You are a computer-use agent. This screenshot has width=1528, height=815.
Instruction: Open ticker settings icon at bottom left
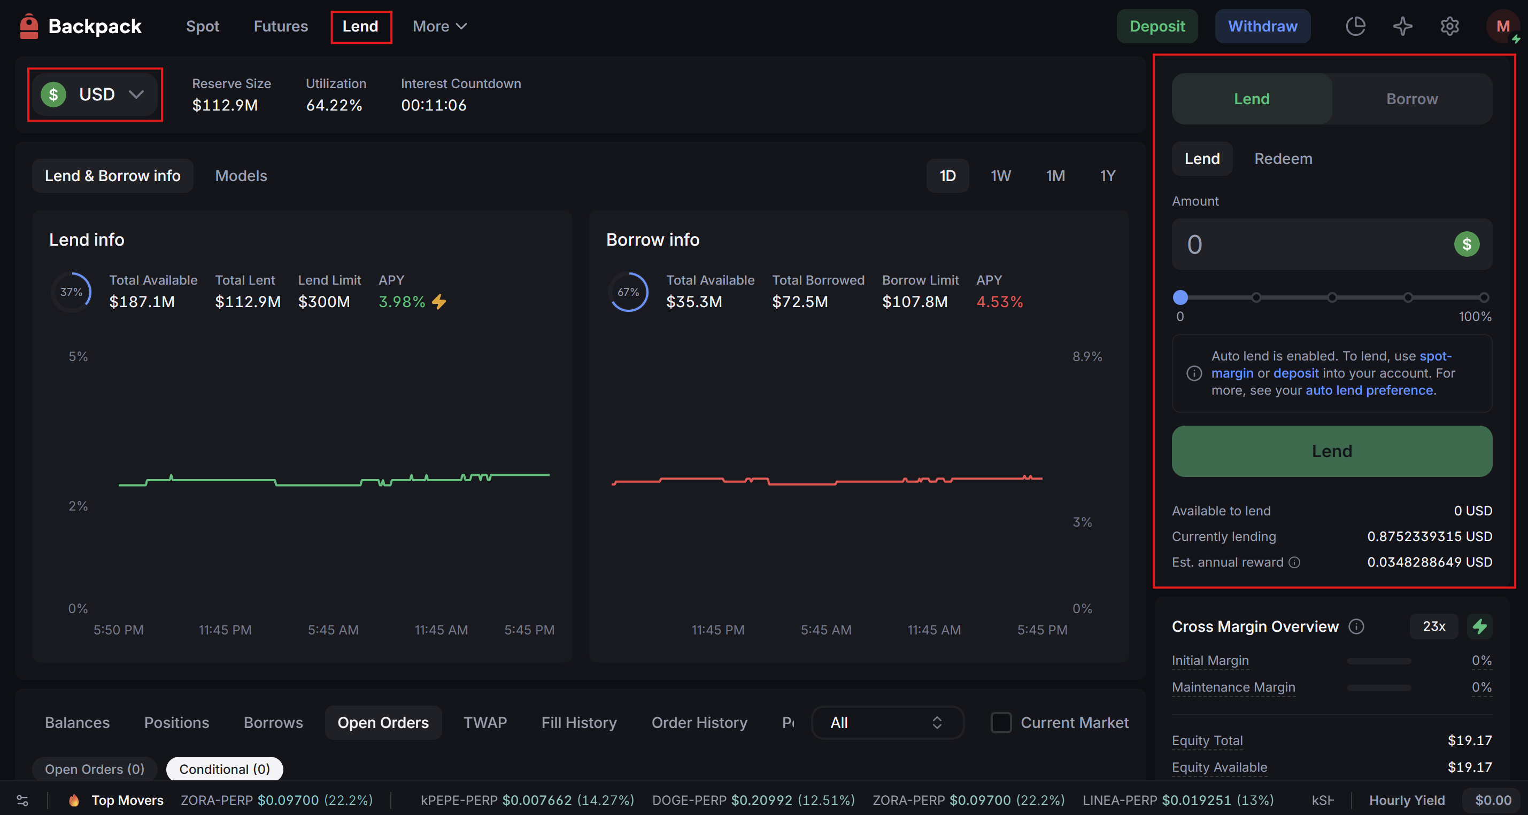(x=22, y=800)
